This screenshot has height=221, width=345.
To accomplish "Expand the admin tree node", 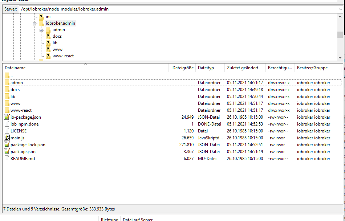I will 41,30.
